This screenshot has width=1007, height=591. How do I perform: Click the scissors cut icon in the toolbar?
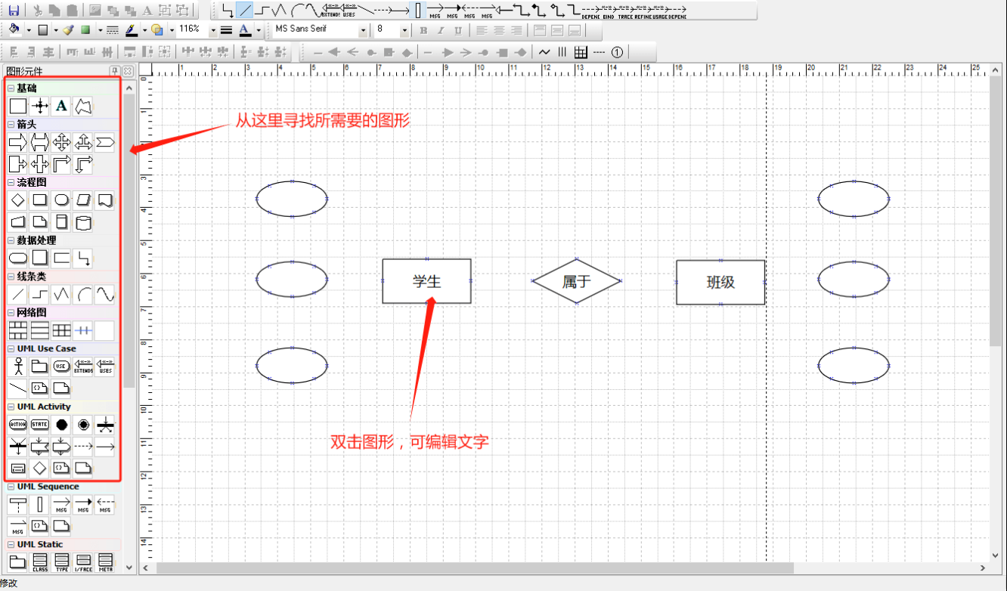(39, 11)
